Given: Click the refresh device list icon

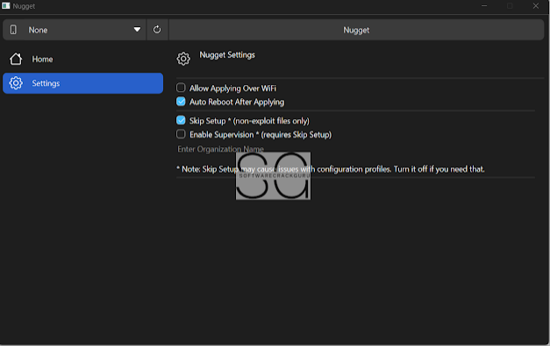Looking at the screenshot, I should click(x=157, y=30).
